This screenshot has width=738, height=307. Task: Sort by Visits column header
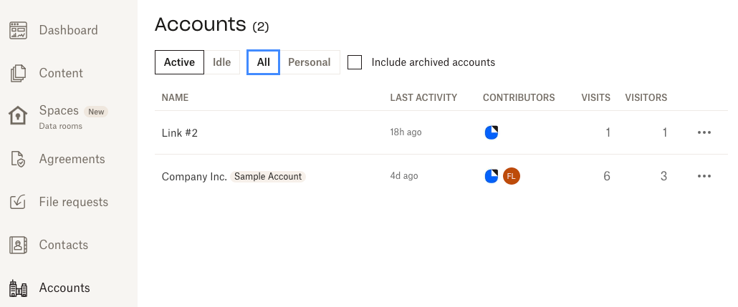click(595, 97)
